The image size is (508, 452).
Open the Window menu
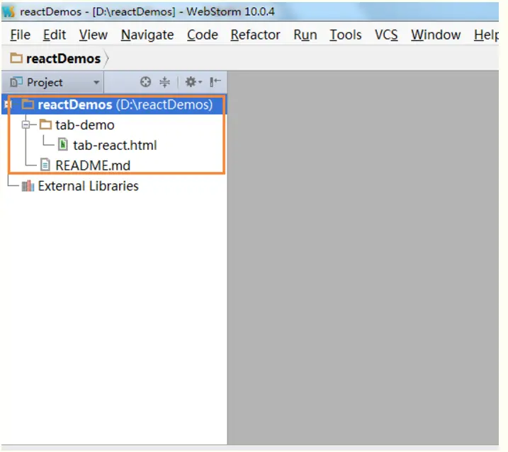pyautogui.click(x=436, y=35)
